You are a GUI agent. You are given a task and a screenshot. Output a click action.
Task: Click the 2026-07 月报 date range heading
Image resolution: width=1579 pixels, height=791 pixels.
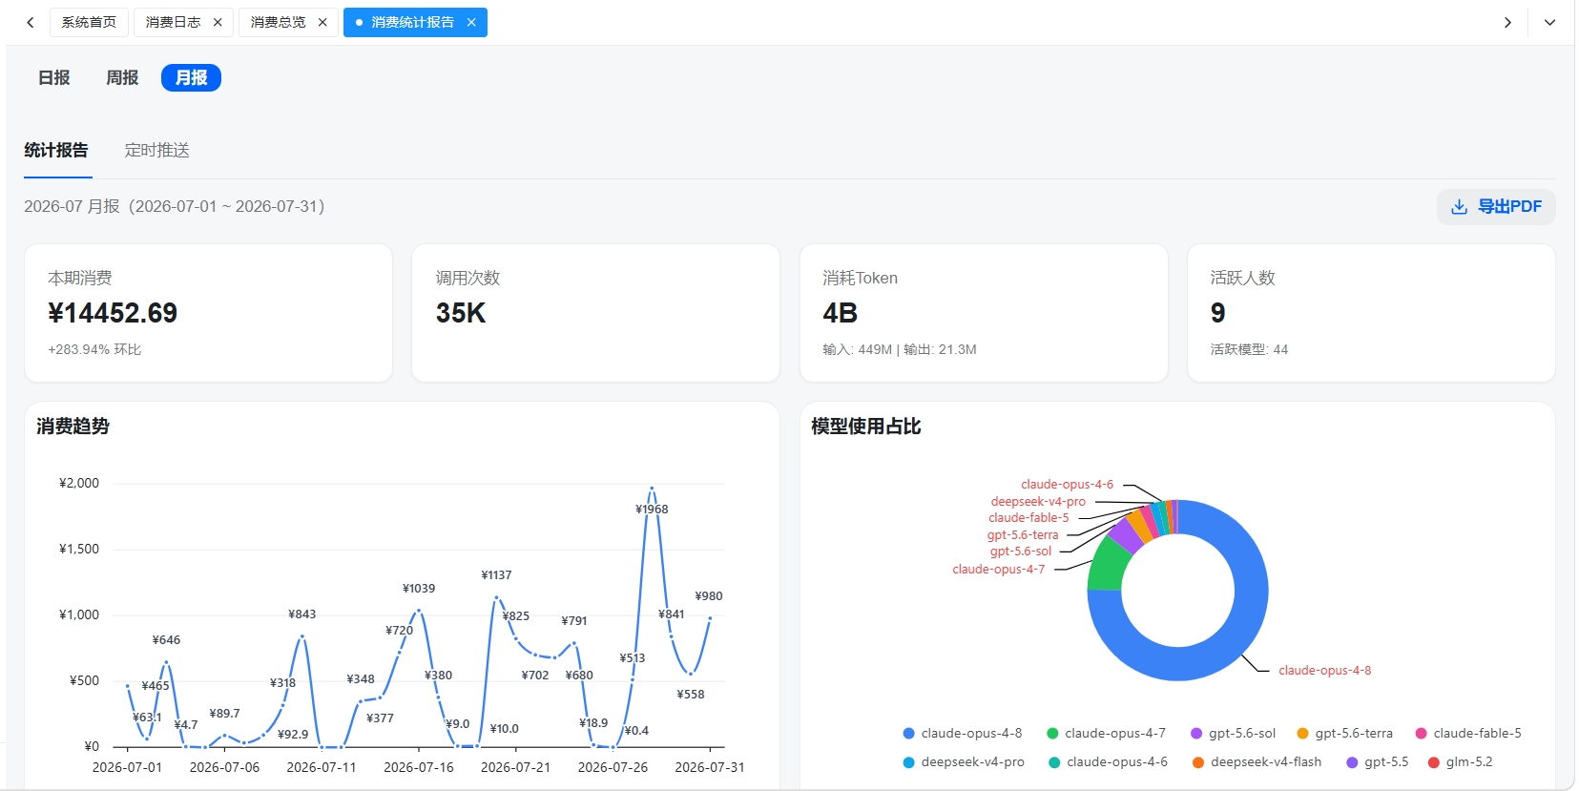coord(175,206)
